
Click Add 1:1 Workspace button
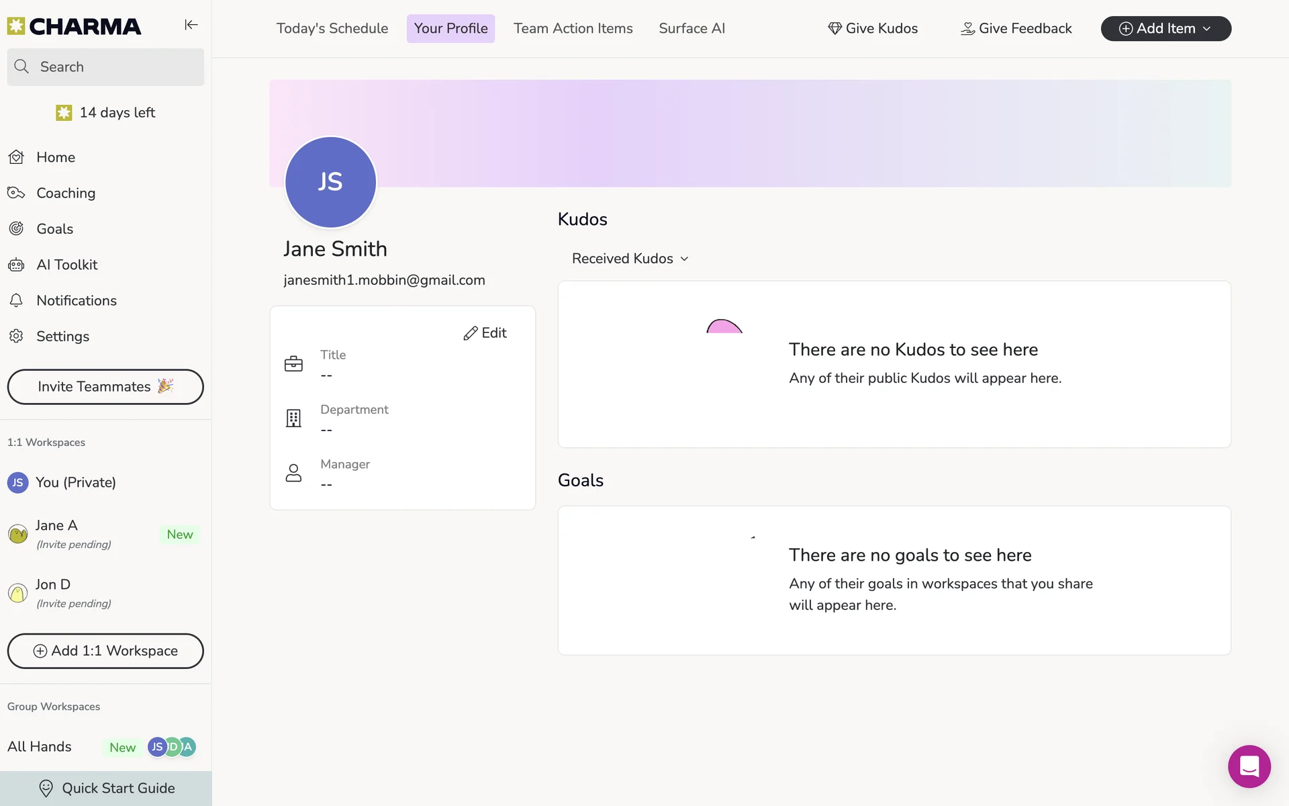pyautogui.click(x=105, y=651)
